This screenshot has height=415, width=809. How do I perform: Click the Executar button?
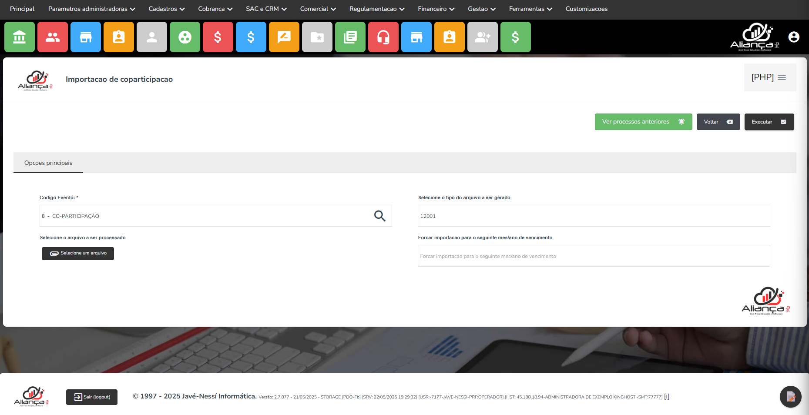pos(769,122)
